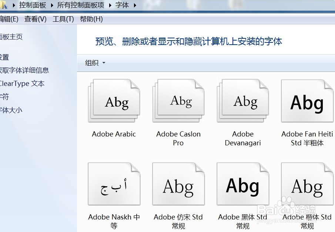Click the 获取字体详细信息 sidebar link

tap(24, 70)
